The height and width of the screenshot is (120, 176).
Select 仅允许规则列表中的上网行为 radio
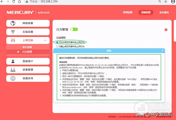pos(57,42)
